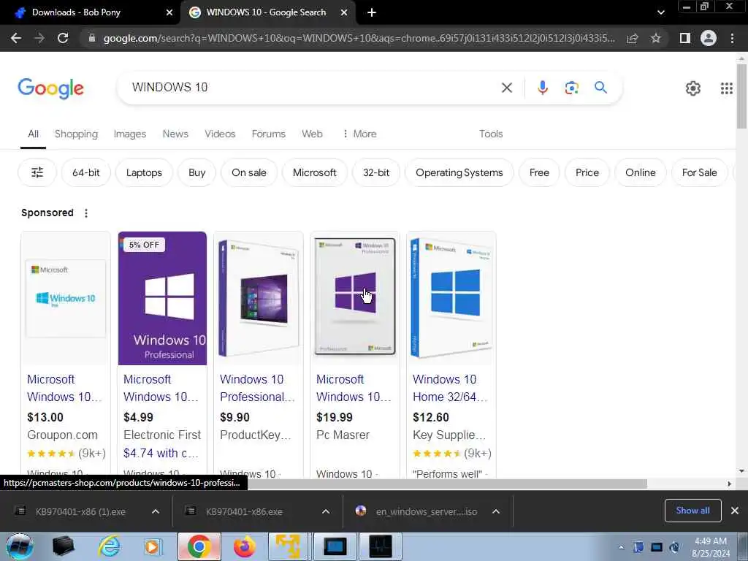The width and height of the screenshot is (748, 561).
Task: Search by image with Google Lens icon
Action: 571,88
